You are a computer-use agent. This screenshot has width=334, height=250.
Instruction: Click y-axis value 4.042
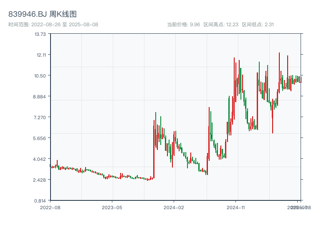[x=39, y=159]
